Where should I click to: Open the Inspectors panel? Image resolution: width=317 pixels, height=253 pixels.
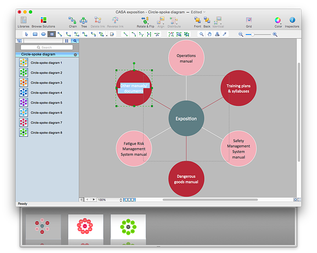pyautogui.click(x=292, y=20)
